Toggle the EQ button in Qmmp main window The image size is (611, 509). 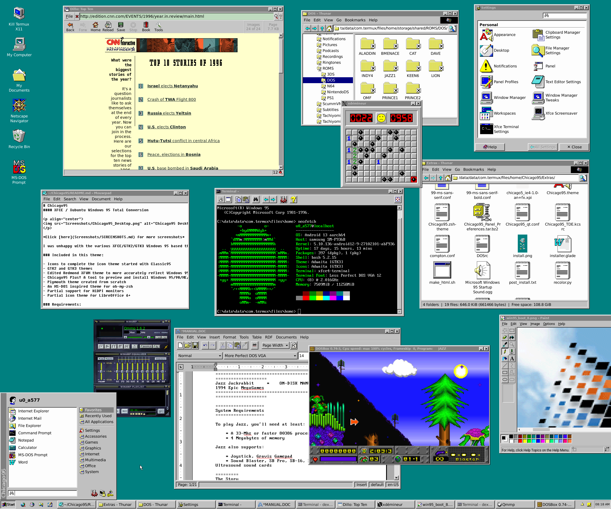(158, 338)
